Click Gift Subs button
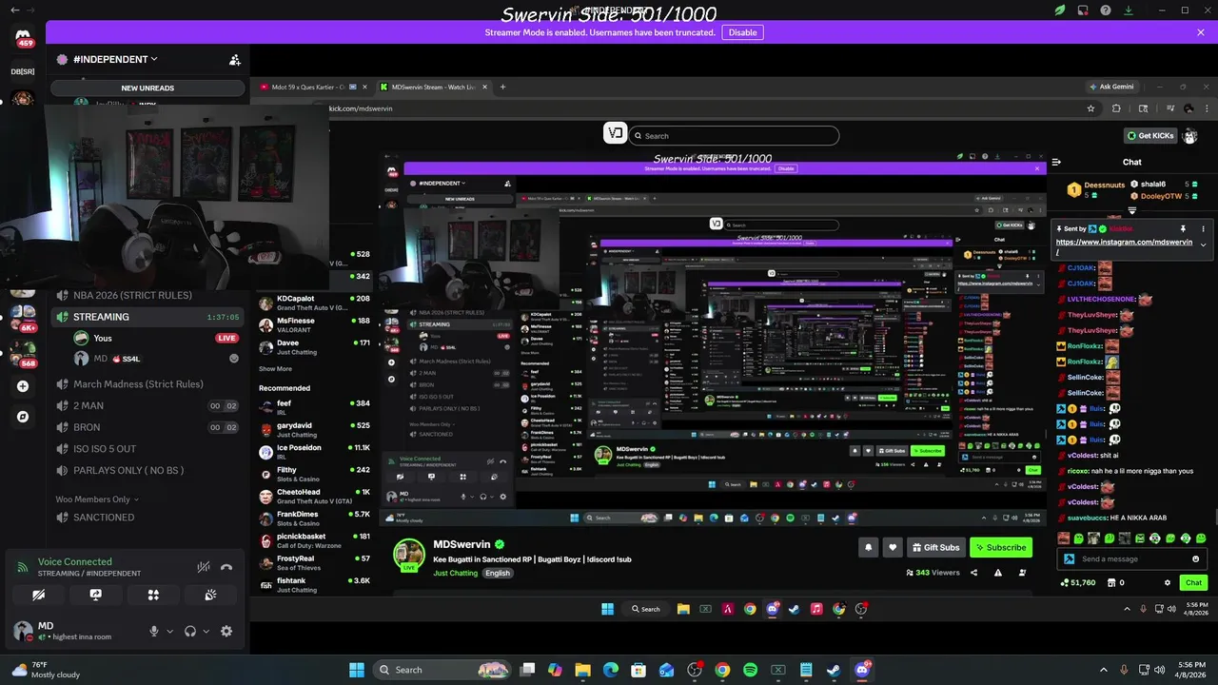 (935, 547)
